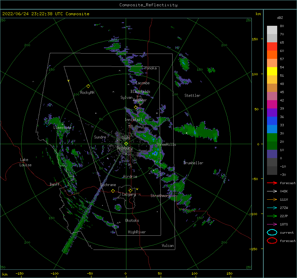Click the Strathmore city label
297x278 pixels.
click(160, 196)
